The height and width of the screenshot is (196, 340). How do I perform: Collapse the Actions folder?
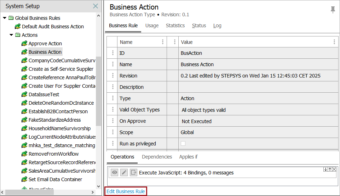(x=11, y=35)
